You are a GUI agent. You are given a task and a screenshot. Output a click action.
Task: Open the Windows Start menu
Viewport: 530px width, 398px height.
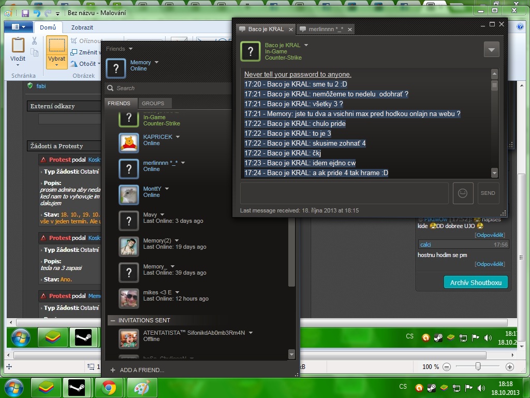(x=14, y=388)
